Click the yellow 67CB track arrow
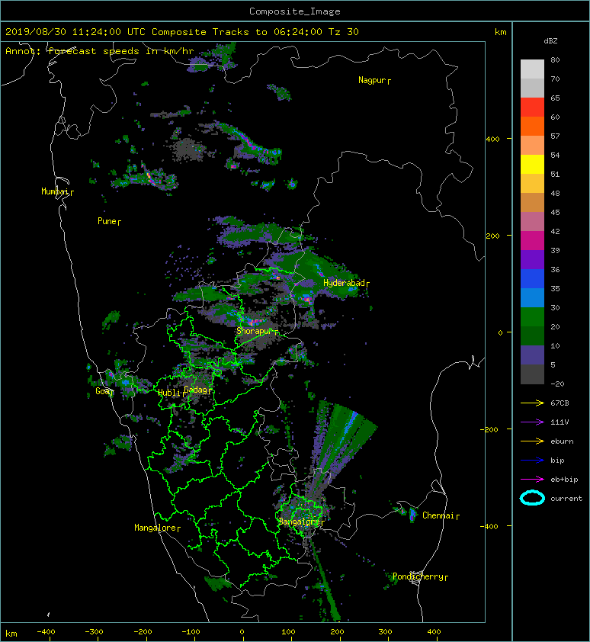The height and width of the screenshot is (642, 590). [532, 403]
